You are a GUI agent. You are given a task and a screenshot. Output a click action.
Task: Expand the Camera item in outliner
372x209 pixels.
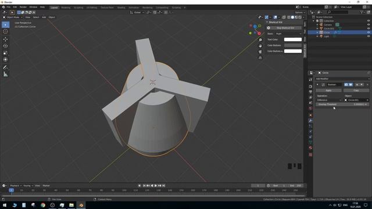(x=317, y=24)
